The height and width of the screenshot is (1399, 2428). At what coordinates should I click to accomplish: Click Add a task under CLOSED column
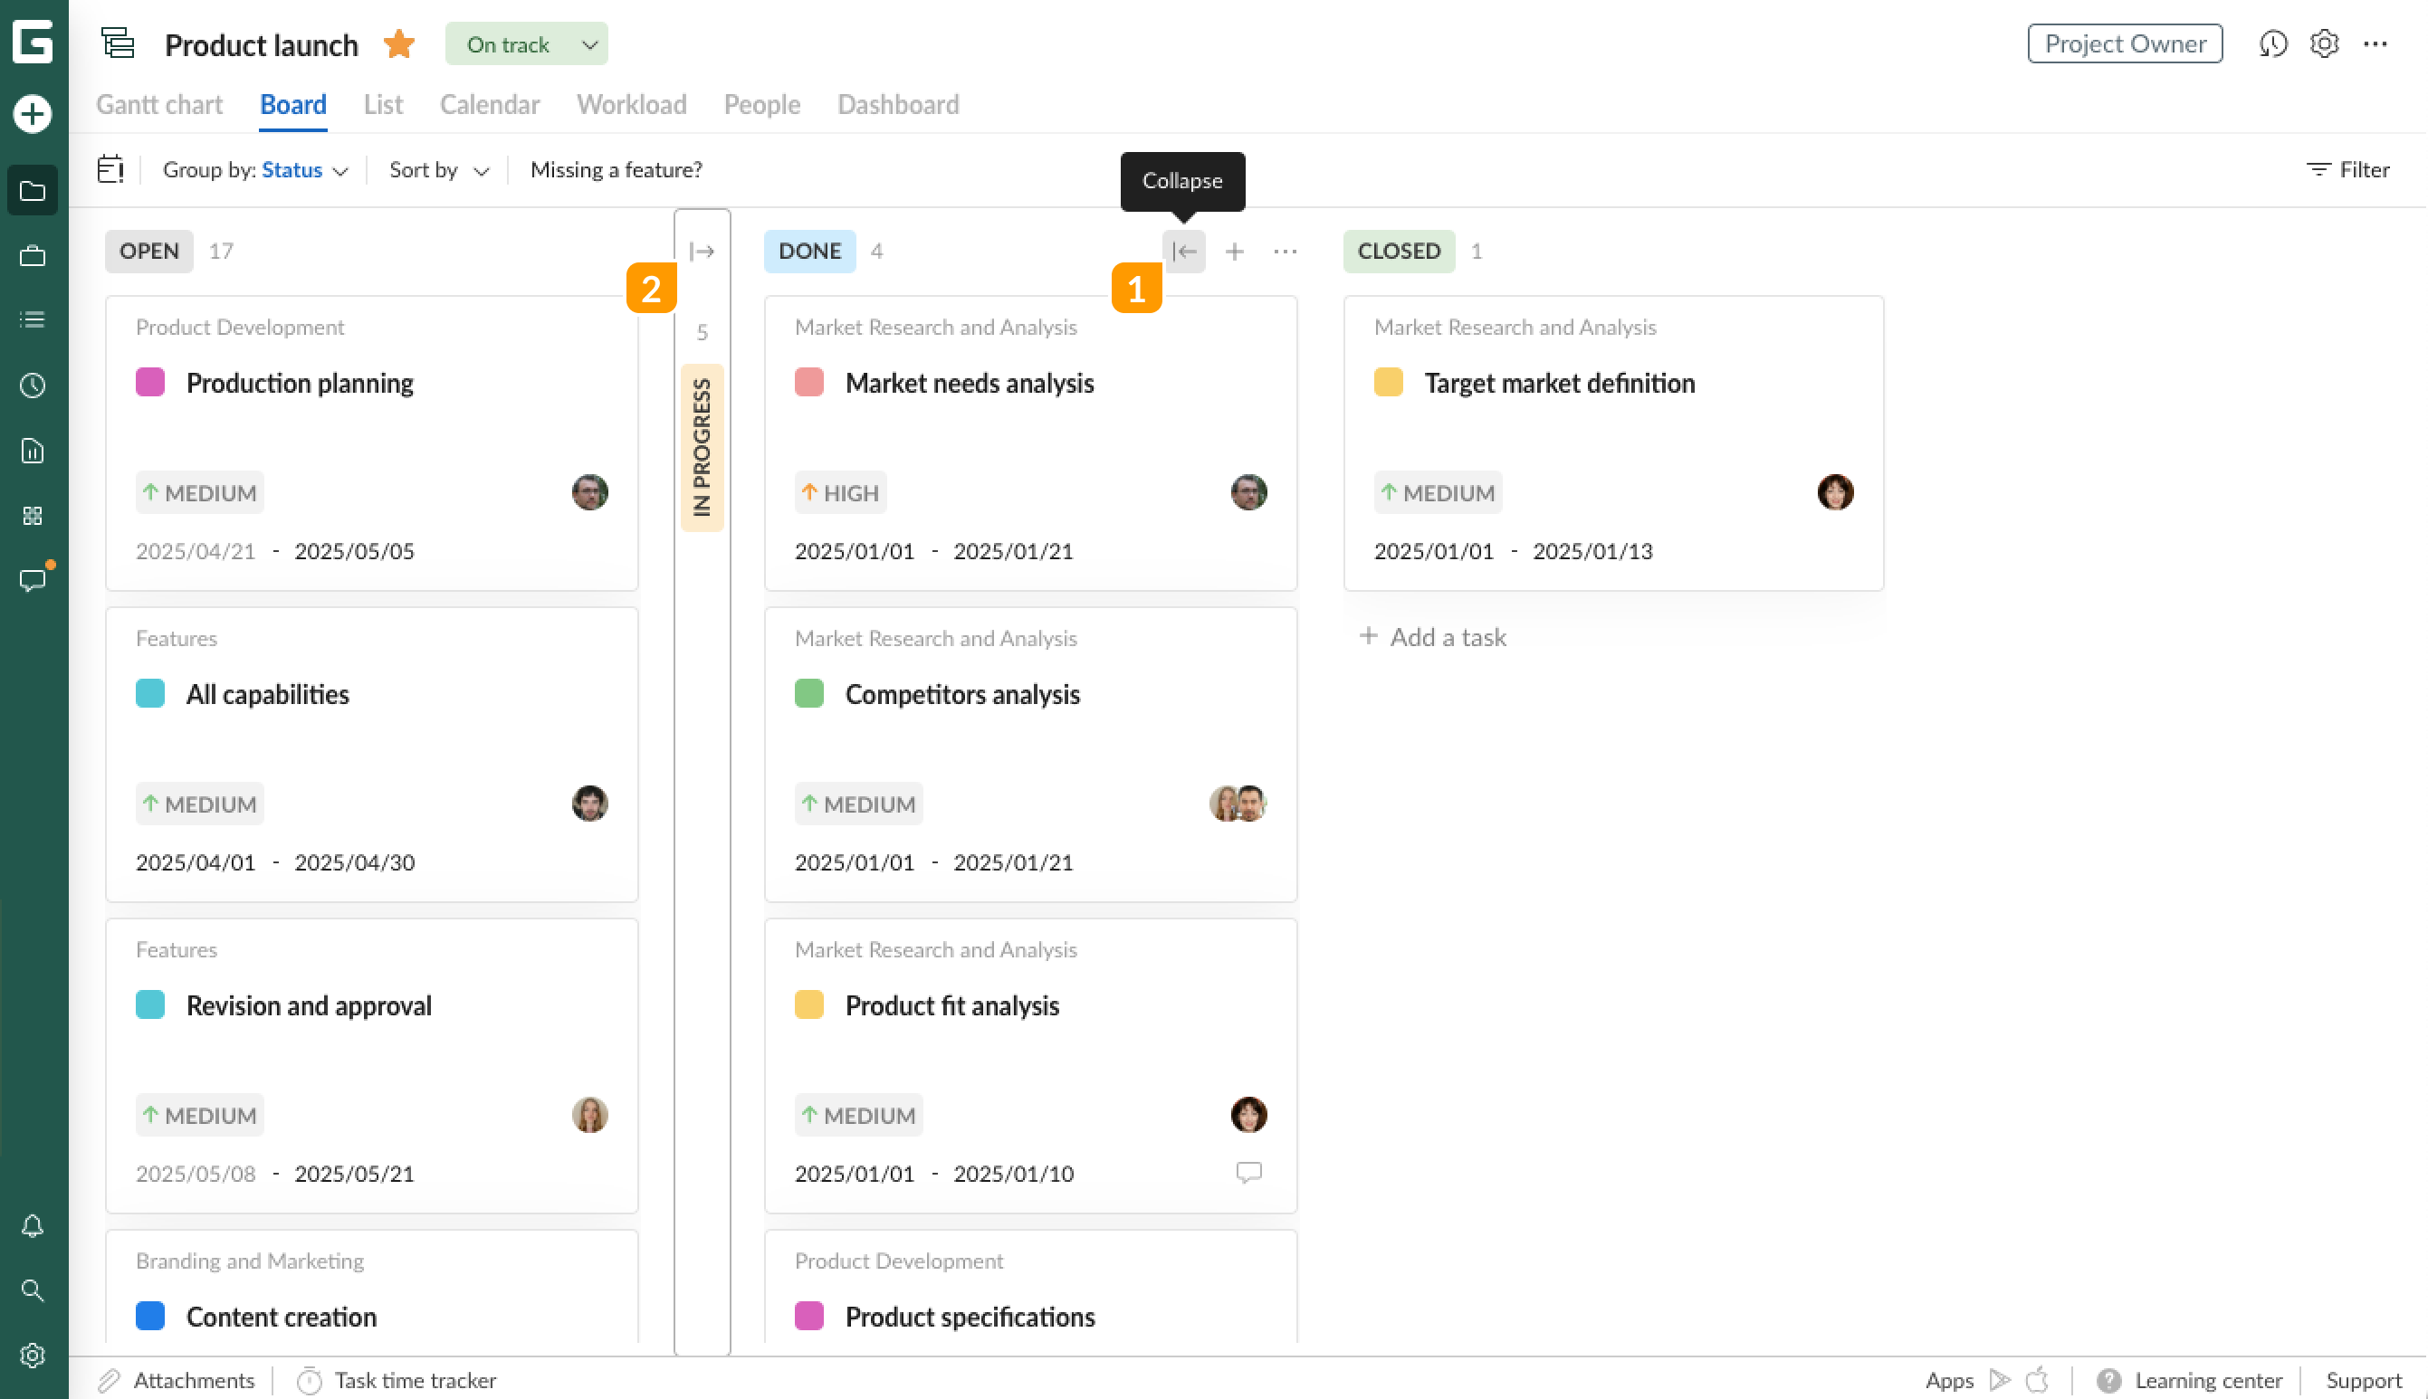coord(1433,636)
